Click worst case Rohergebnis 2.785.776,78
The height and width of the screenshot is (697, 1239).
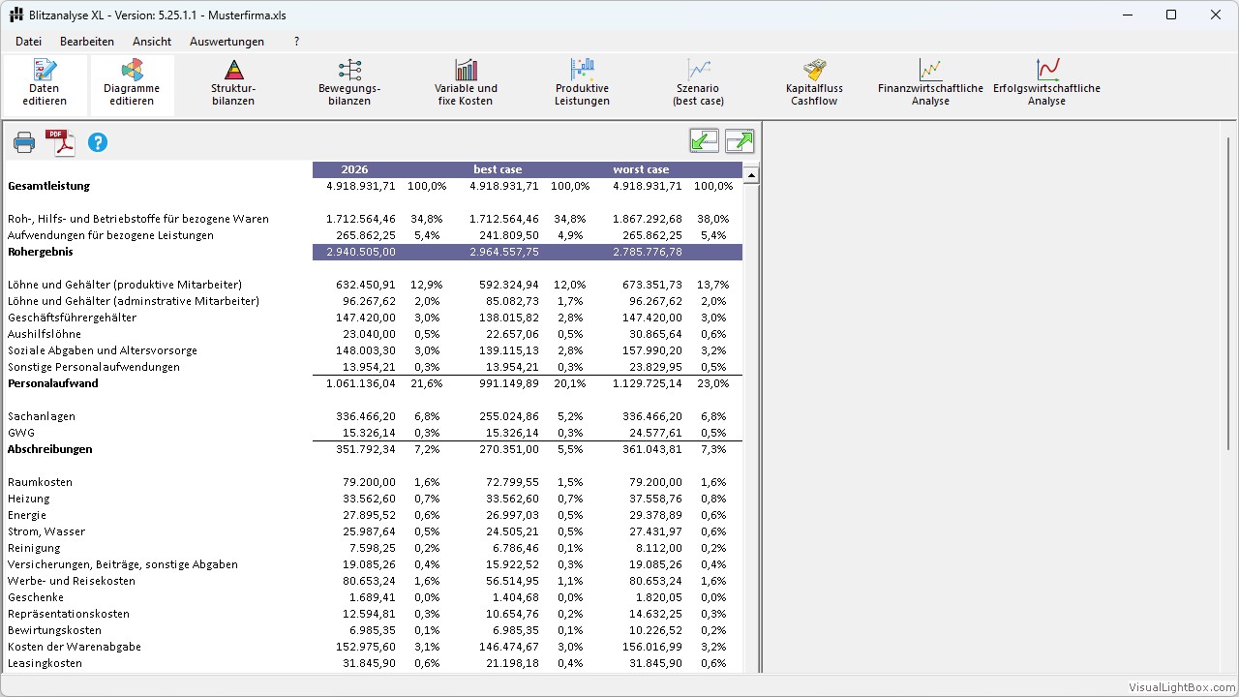648,252
